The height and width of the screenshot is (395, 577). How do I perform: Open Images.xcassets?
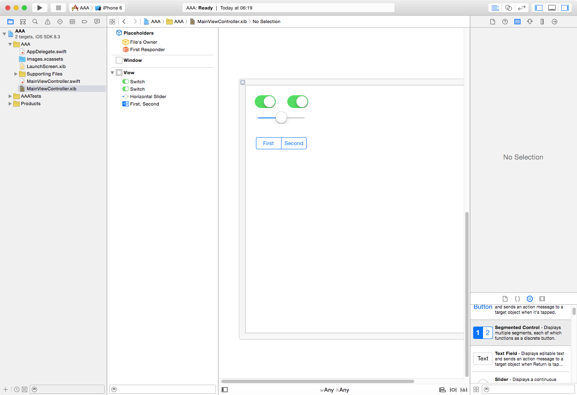45,59
